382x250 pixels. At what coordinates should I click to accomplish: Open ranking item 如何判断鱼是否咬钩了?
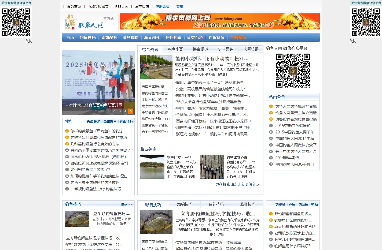90,170
